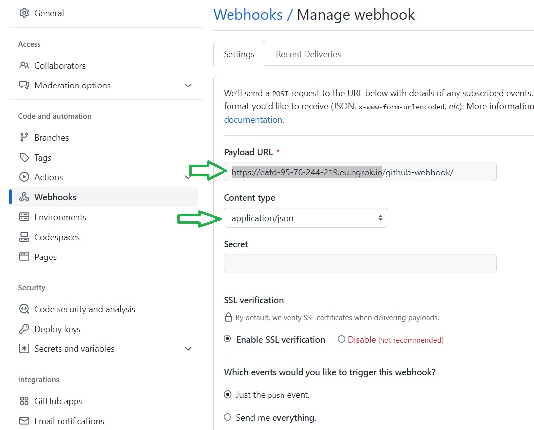Click the General gear icon
Viewport: 534px width, 430px height.
(x=24, y=13)
